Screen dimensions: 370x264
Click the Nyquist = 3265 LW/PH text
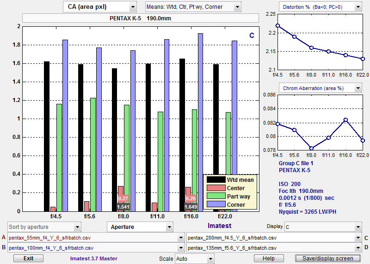pos(308,212)
